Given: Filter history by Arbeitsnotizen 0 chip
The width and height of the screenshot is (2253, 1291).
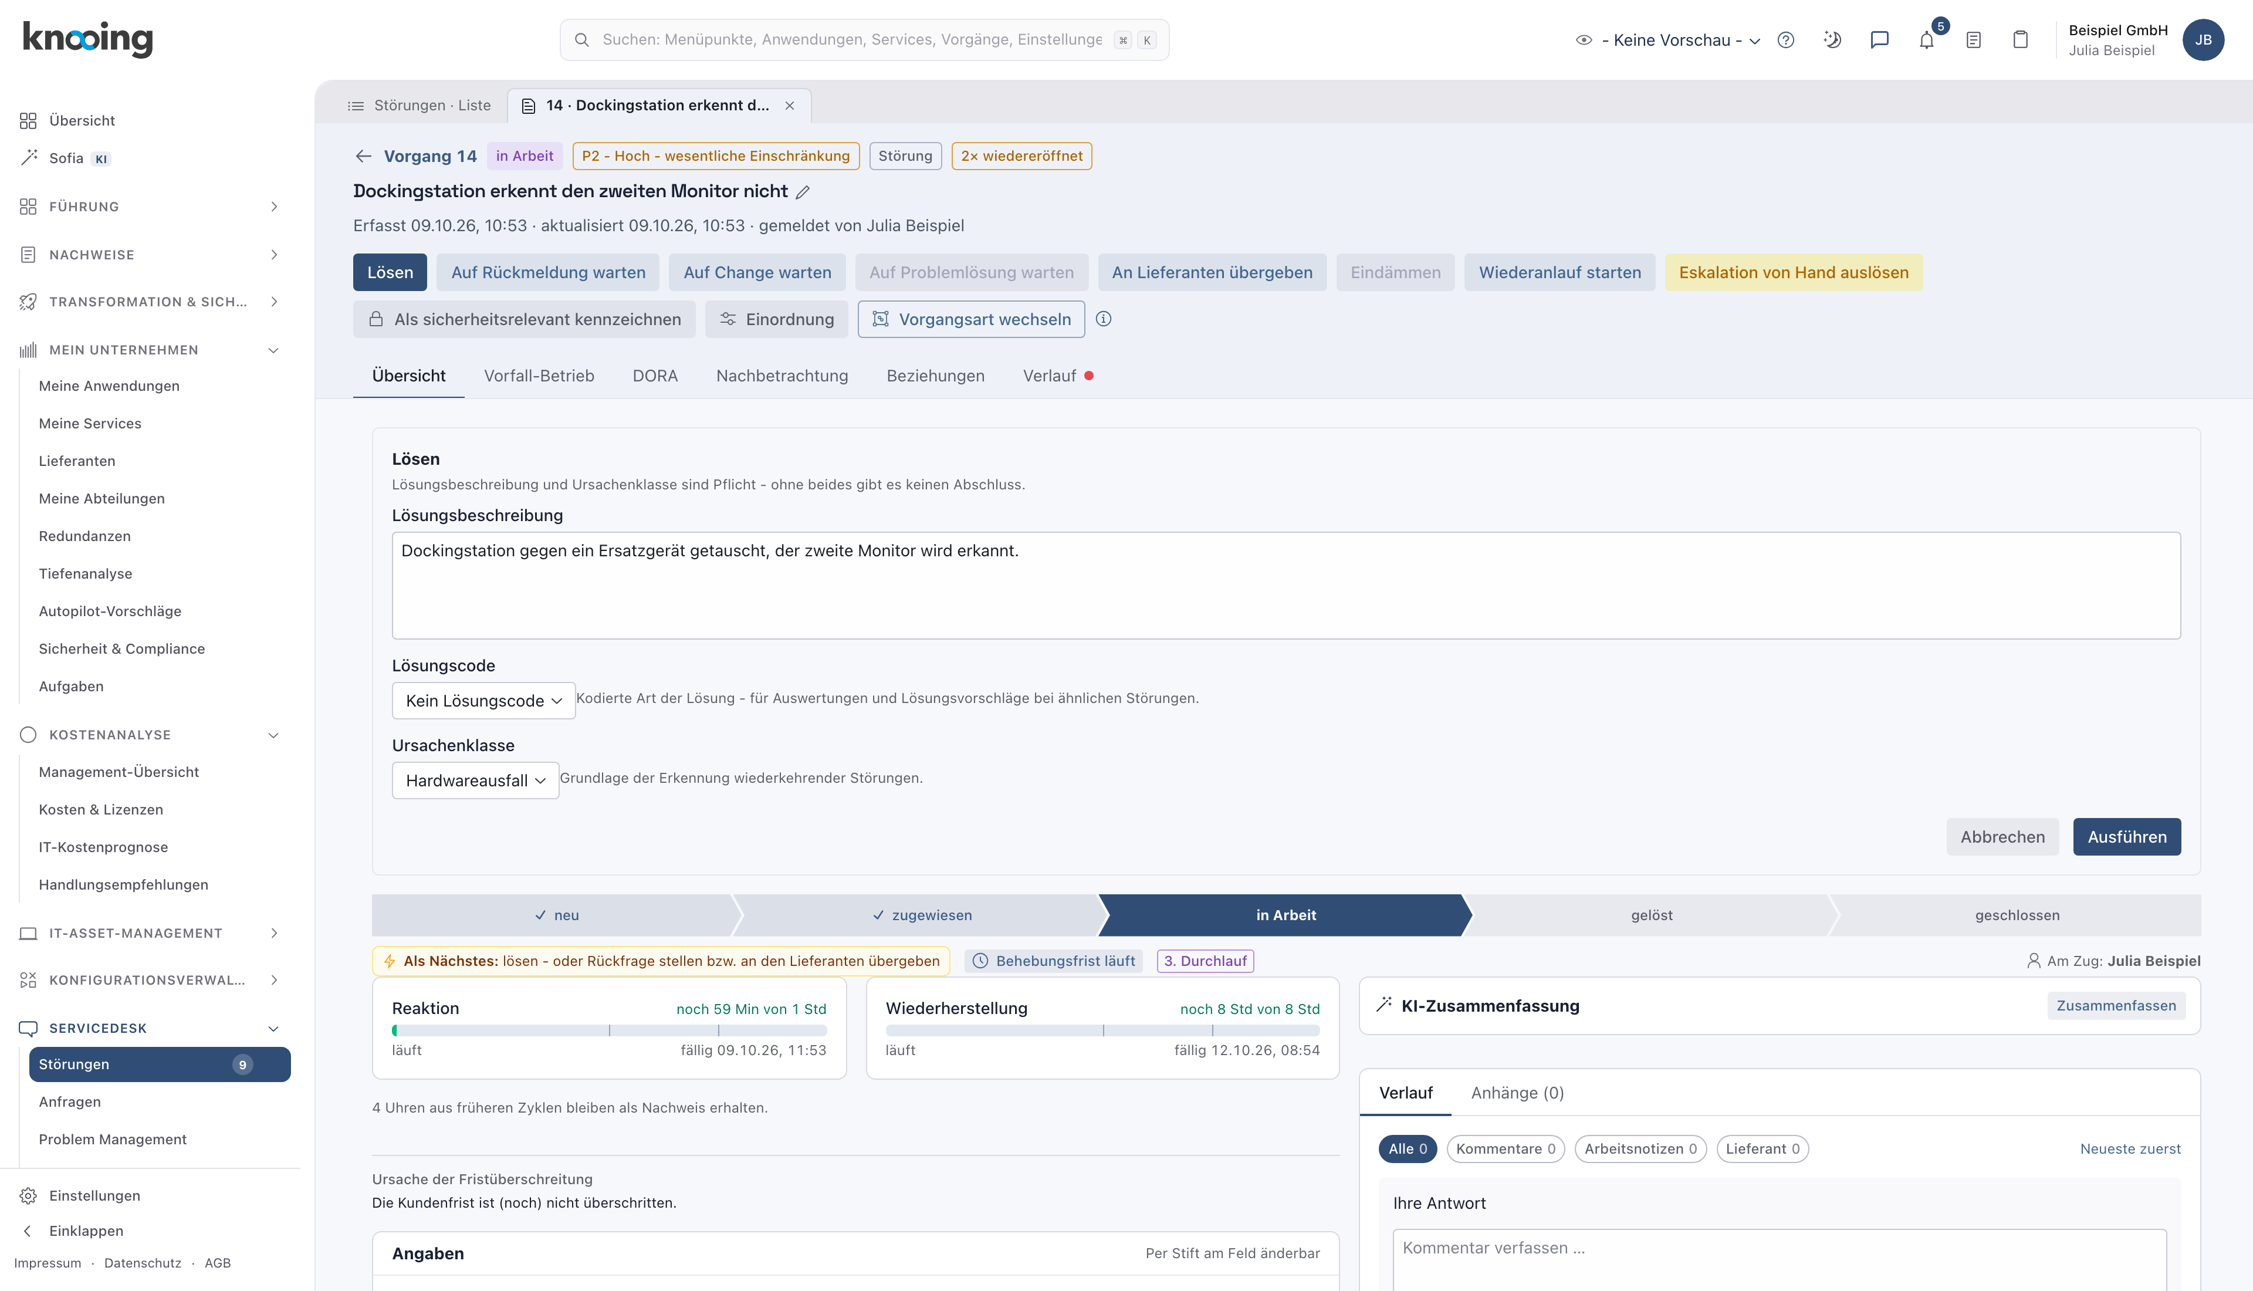Looking at the screenshot, I should tap(1640, 1148).
